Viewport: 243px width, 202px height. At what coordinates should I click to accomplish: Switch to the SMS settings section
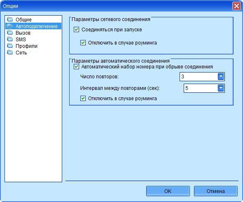(21, 40)
